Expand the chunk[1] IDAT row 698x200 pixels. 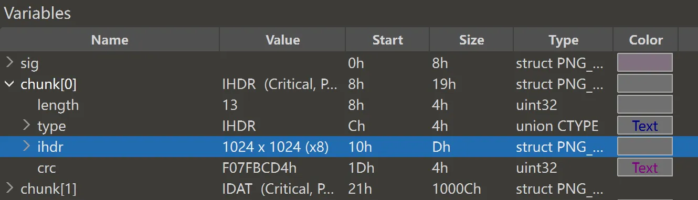click(x=9, y=188)
